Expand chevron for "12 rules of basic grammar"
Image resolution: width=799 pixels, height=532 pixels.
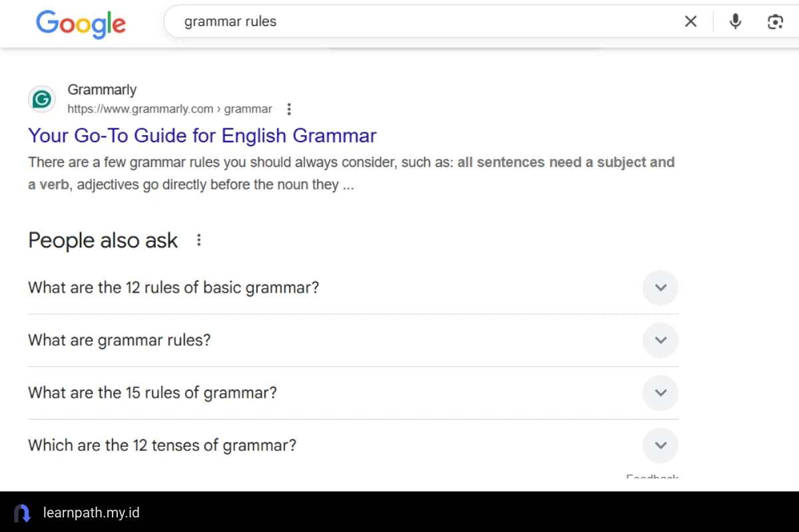[660, 288]
